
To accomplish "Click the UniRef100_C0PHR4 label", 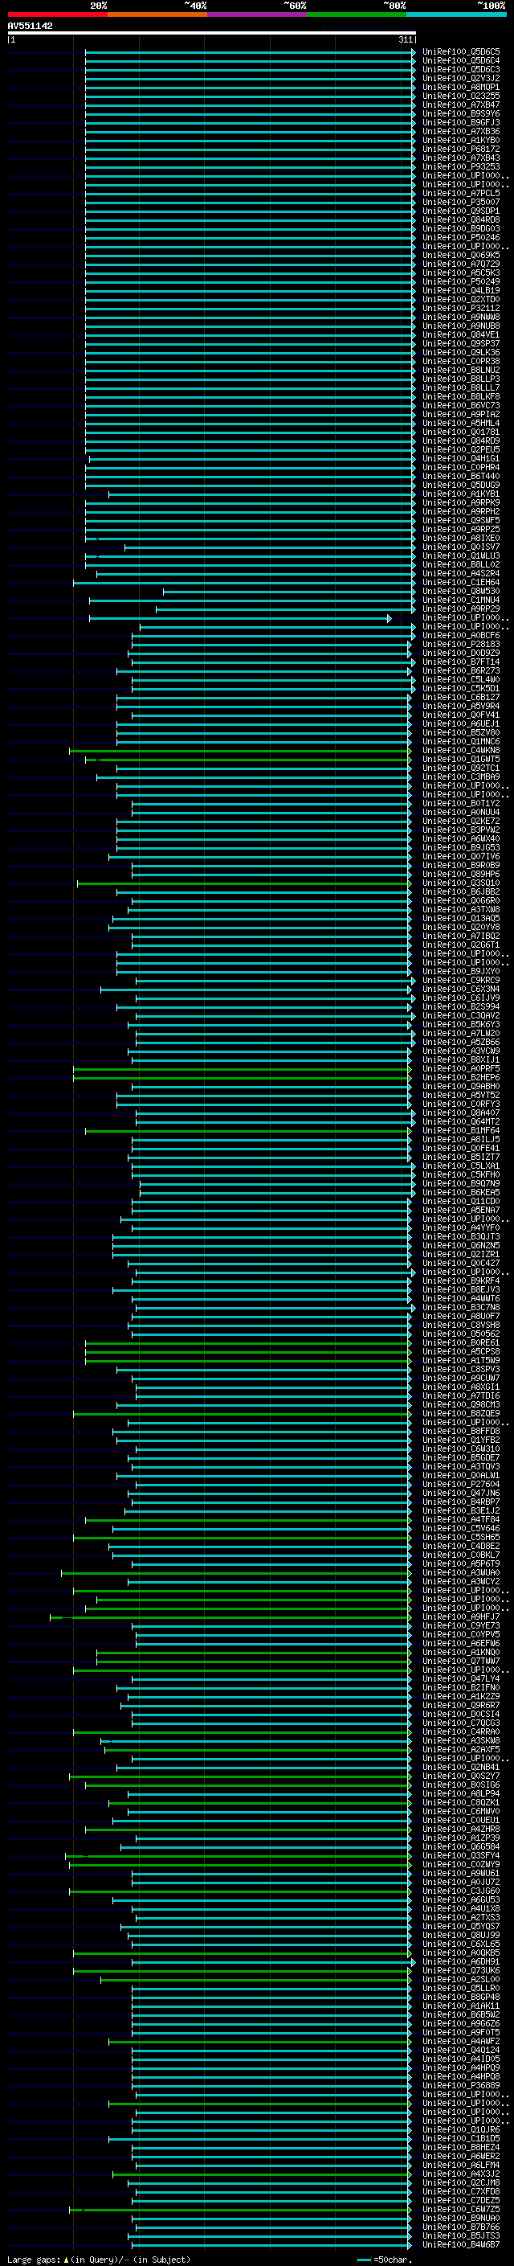I will point(460,468).
